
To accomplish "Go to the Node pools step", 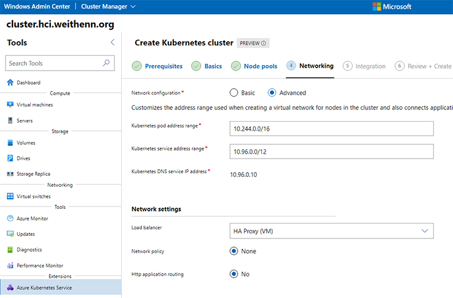I will (261, 66).
